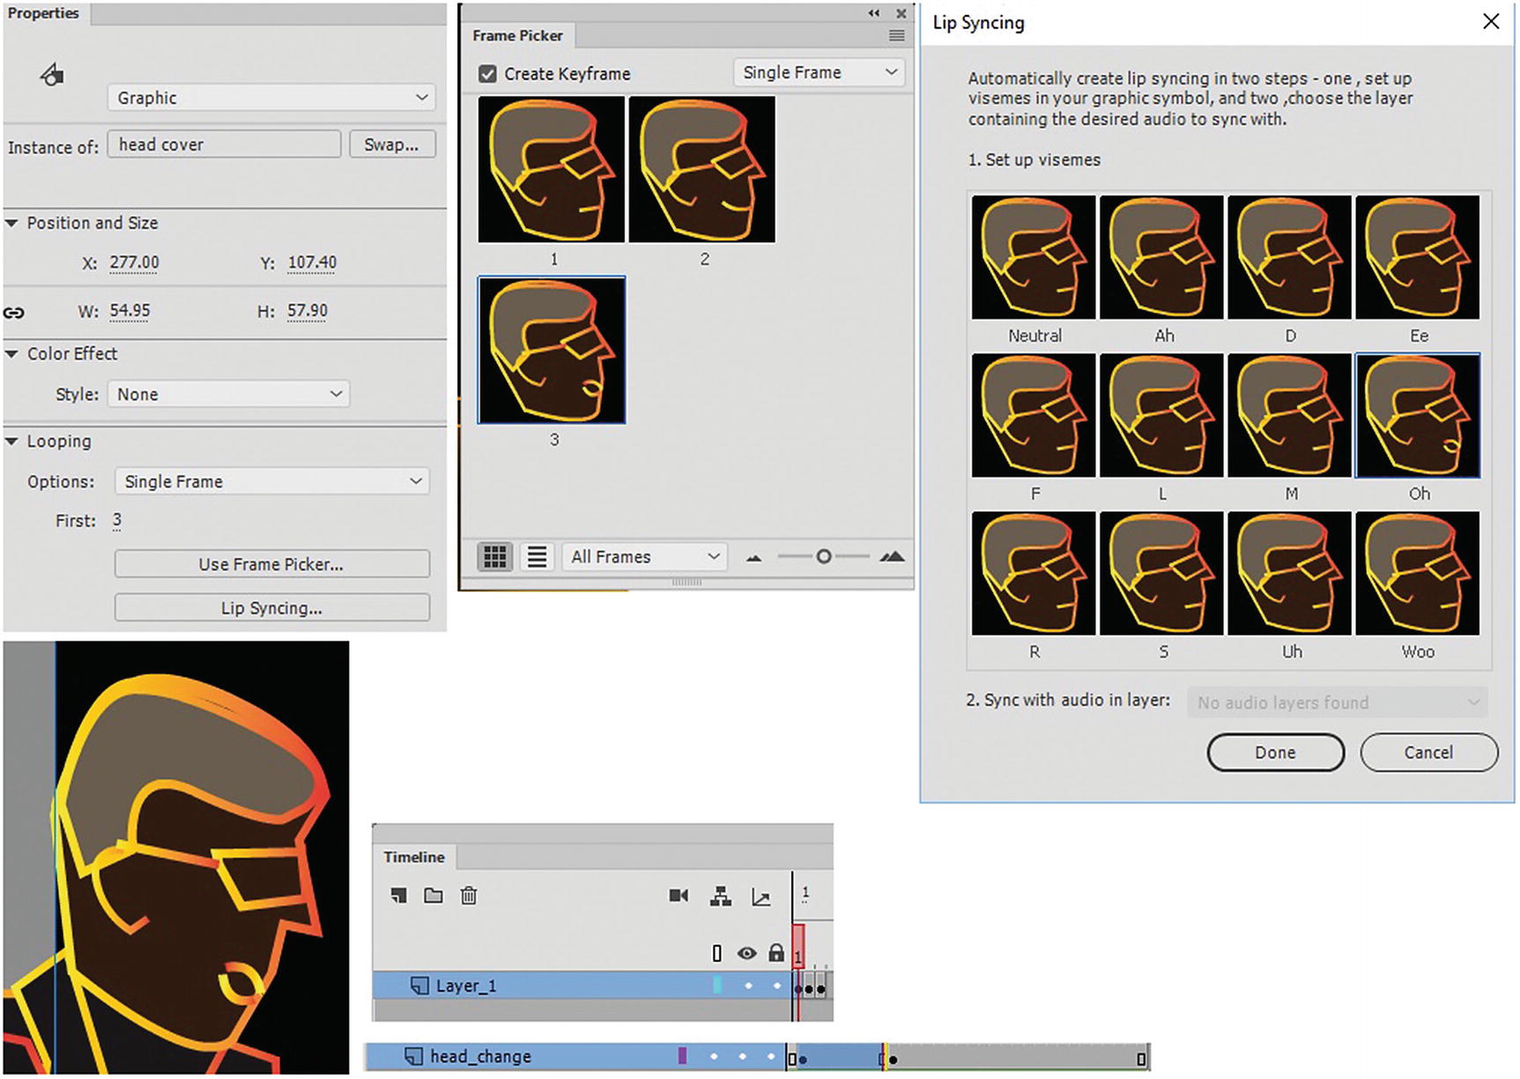Select the Frame Picker tab
Screen dimensions: 1520x1079
[x=517, y=35]
